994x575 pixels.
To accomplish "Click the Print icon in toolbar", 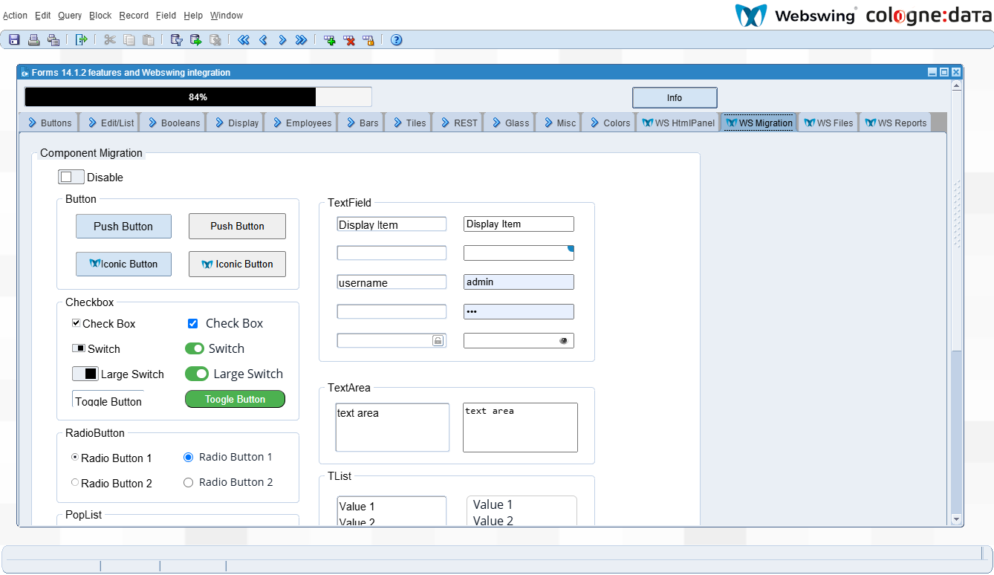I will (x=33, y=40).
